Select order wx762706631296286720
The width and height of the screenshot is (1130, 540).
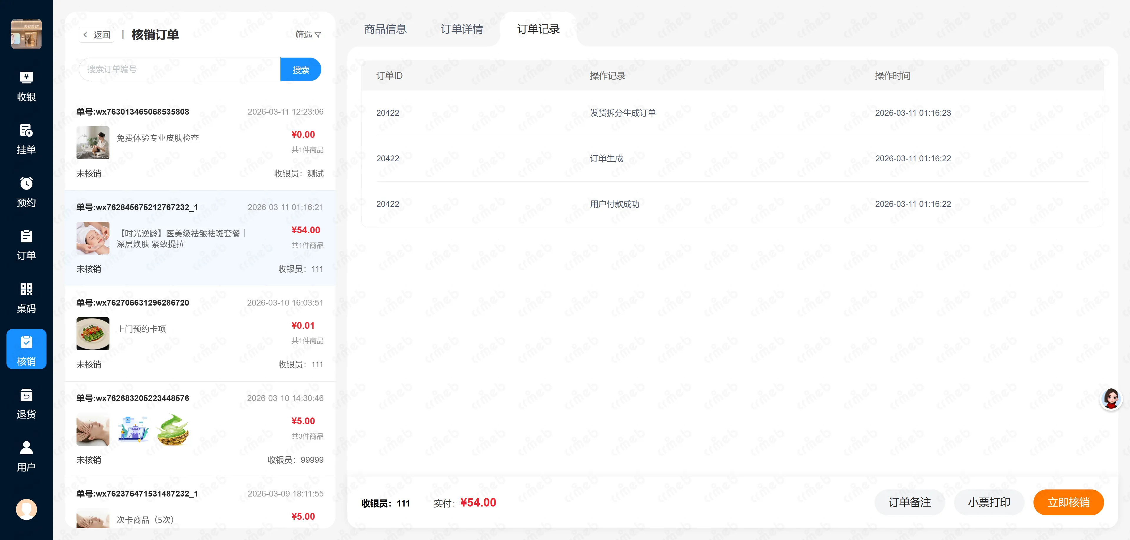click(200, 334)
